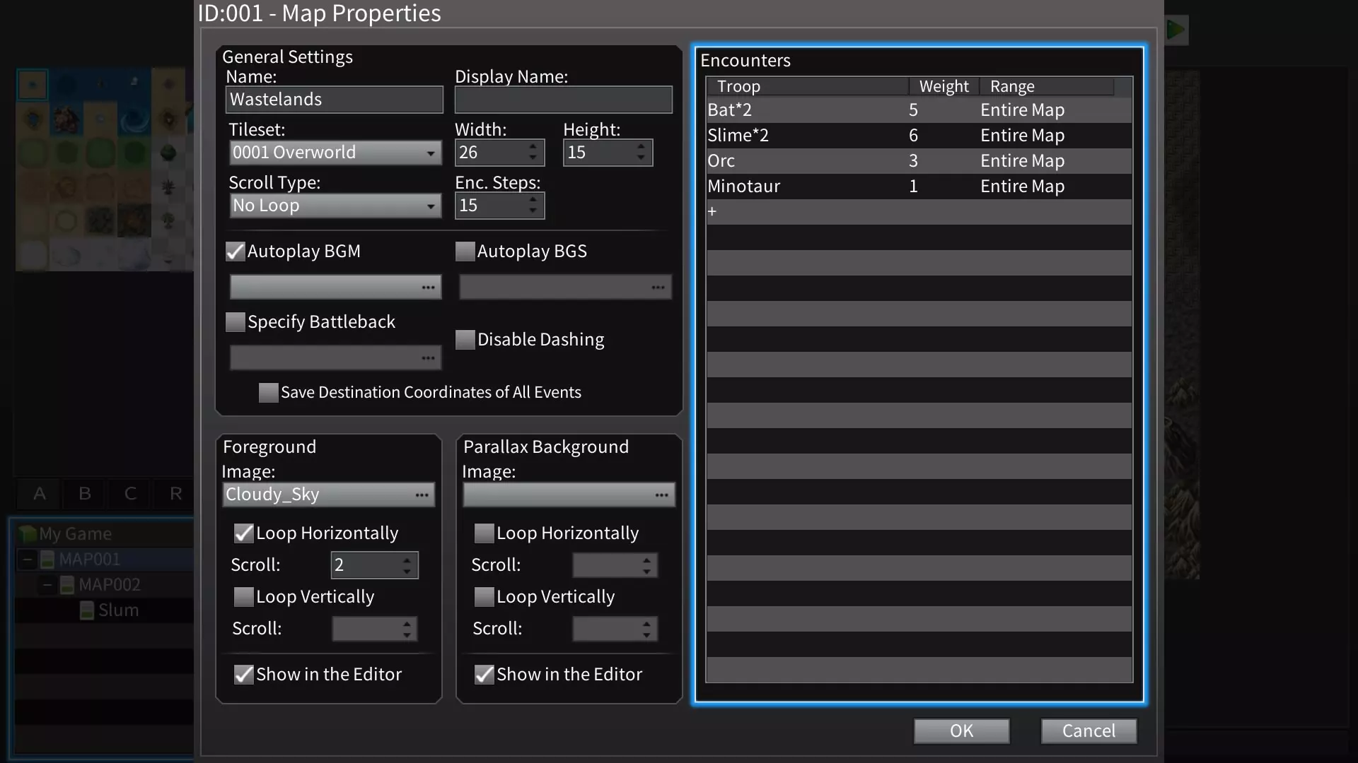Click the MAP002 map icon in the tree
This screenshot has height=763, width=1358.
click(x=68, y=584)
